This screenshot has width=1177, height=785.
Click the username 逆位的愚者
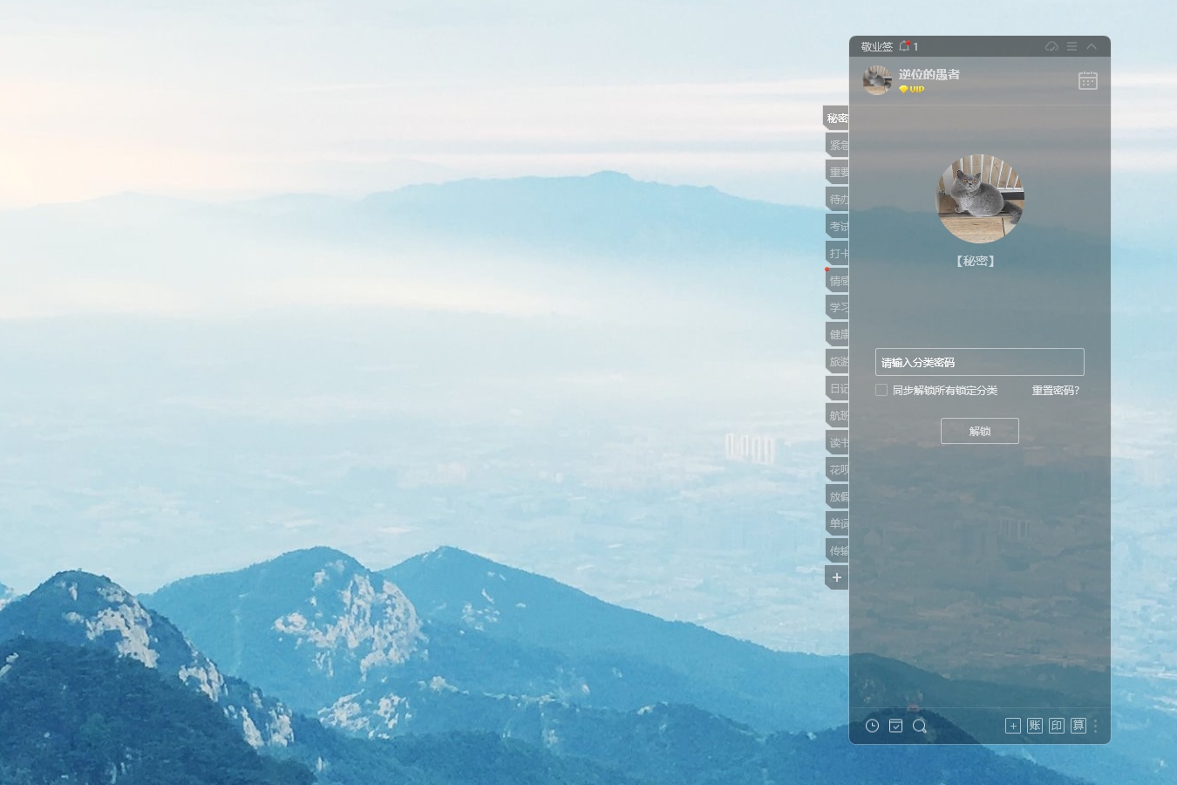[x=929, y=74]
